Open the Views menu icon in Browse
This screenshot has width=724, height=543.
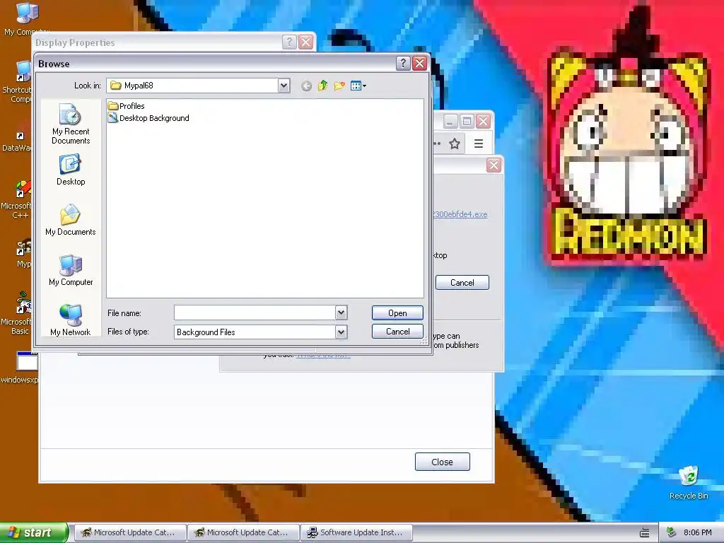point(358,86)
